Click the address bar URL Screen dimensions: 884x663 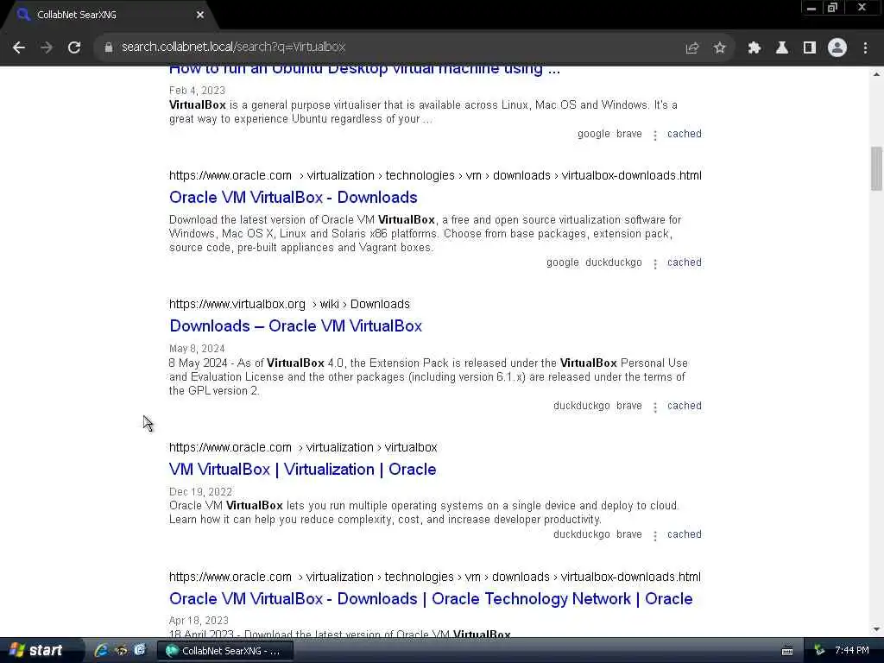pos(233,47)
